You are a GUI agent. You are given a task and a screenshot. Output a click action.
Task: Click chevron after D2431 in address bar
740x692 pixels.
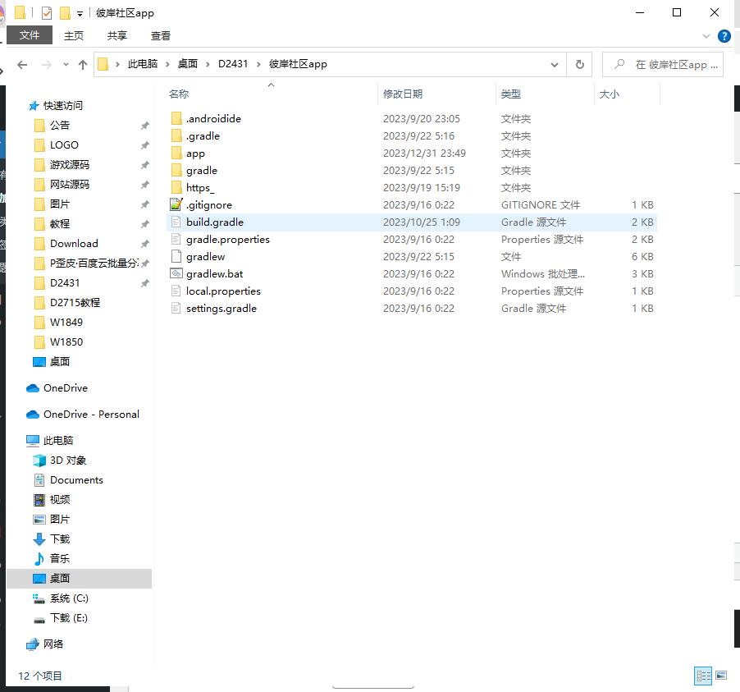tap(258, 64)
